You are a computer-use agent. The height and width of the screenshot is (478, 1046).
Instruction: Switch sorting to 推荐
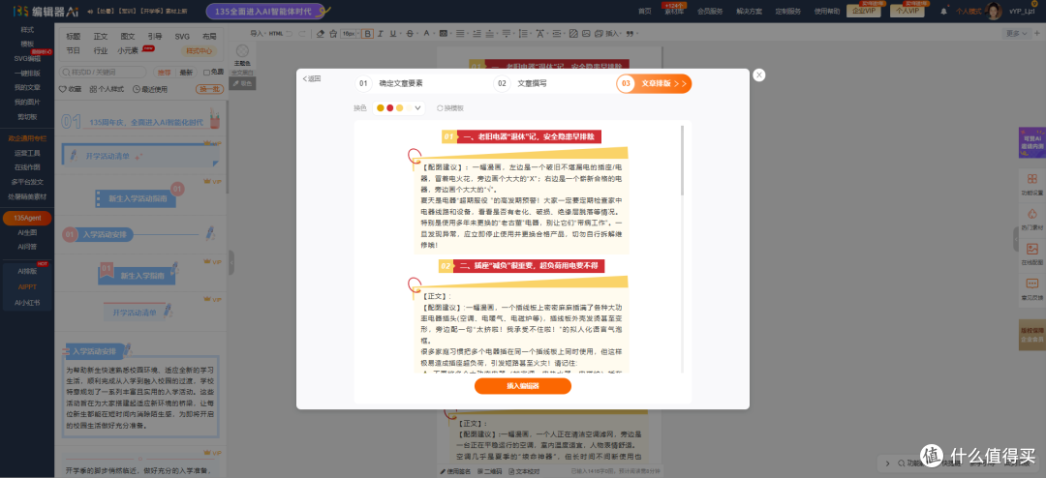(164, 72)
